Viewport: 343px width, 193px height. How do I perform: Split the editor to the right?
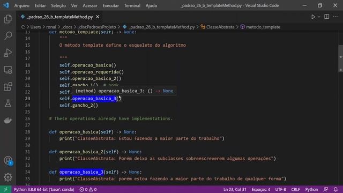coord(326,17)
